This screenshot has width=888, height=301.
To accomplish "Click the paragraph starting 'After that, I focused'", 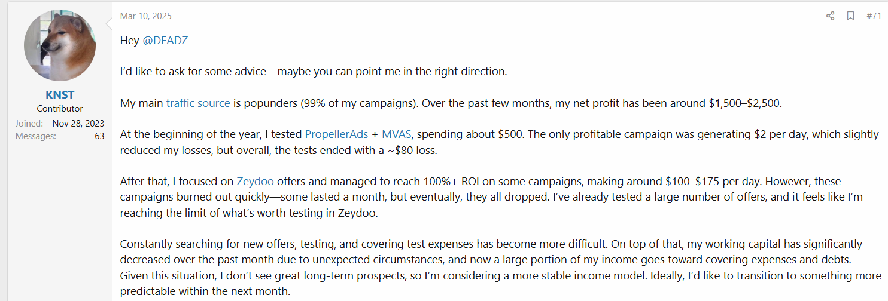I will [x=491, y=196].
